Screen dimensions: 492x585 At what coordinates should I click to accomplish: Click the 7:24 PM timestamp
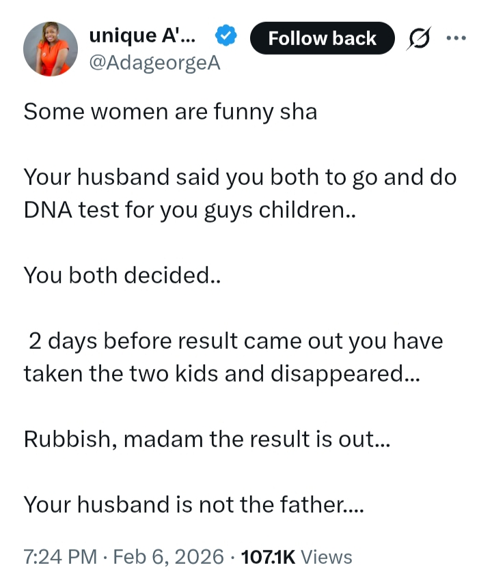(61, 557)
